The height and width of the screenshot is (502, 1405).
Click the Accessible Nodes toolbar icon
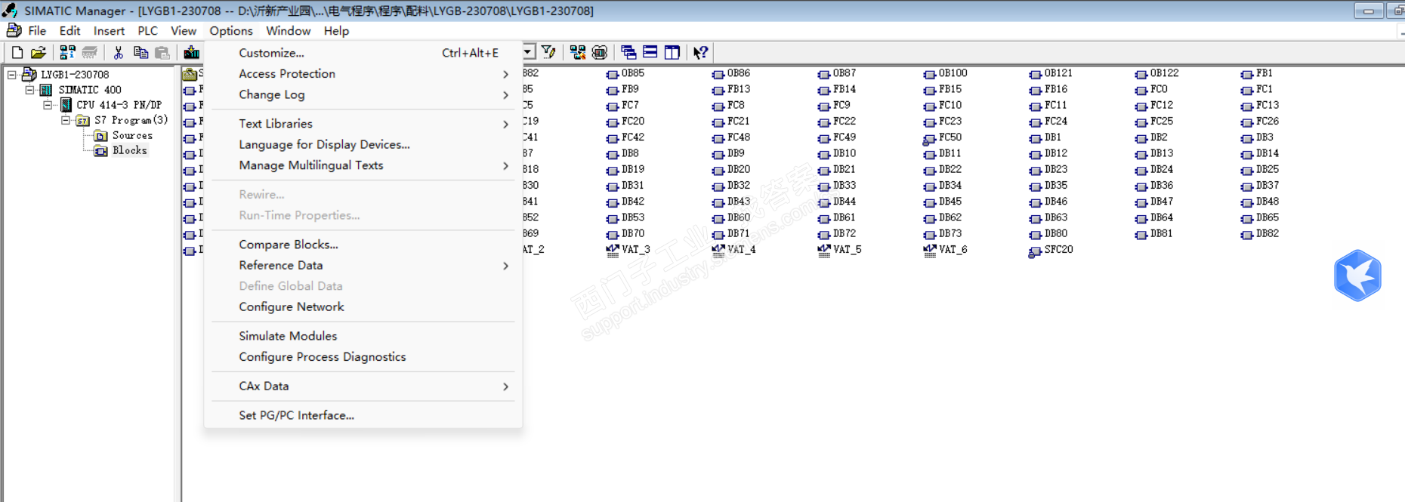(x=67, y=52)
